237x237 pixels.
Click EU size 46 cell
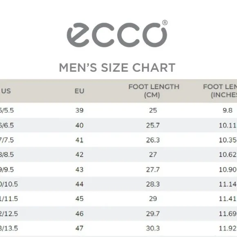pos(79,214)
